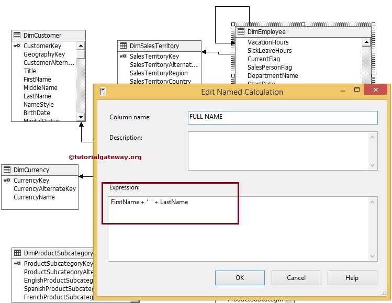Click the CustomerKey primary key icon
Image resolution: width=392 pixels, height=303 pixels.
17,46
